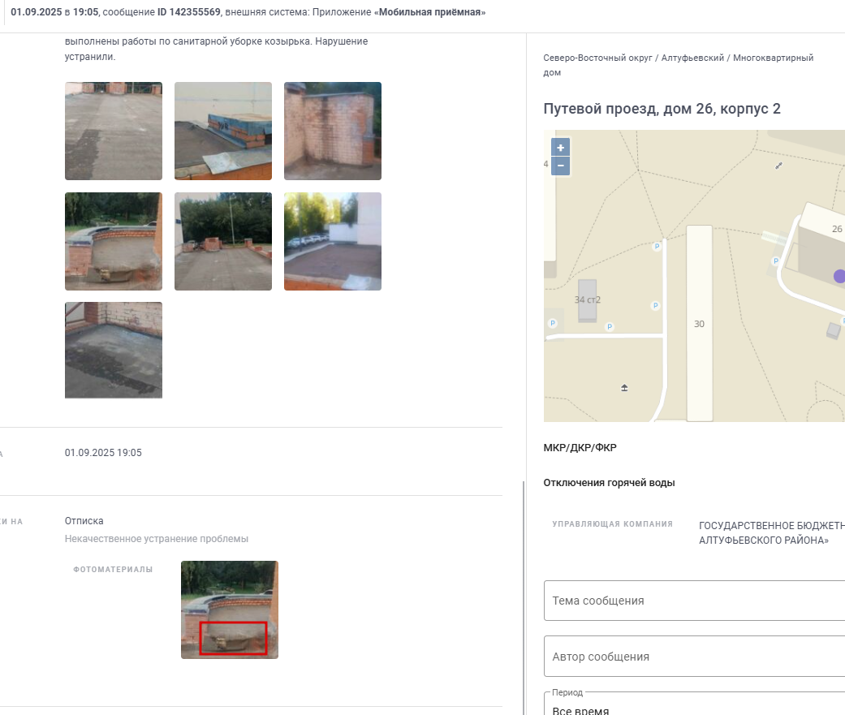Click the МКР/ДКР/ФКР label

click(580, 448)
